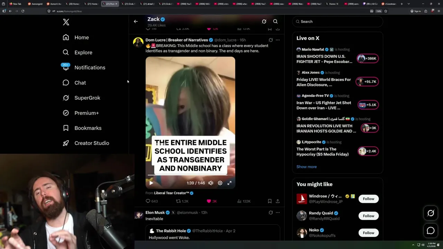
Task: Reload the page in the browser
Action: tap(23, 11)
